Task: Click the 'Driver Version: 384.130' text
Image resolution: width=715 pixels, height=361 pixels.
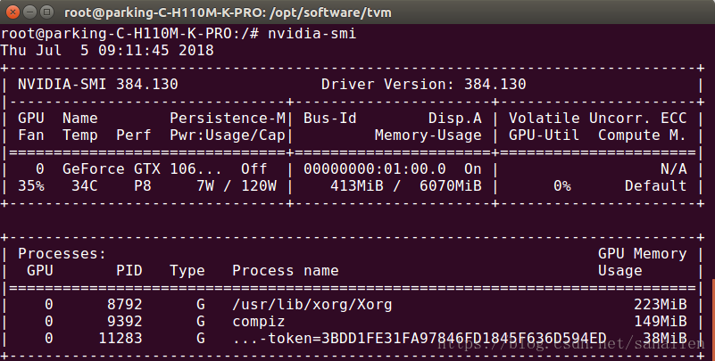Action: [424, 84]
